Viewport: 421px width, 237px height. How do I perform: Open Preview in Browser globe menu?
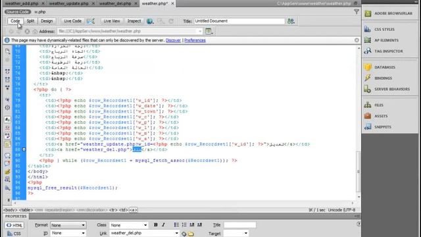150,21
